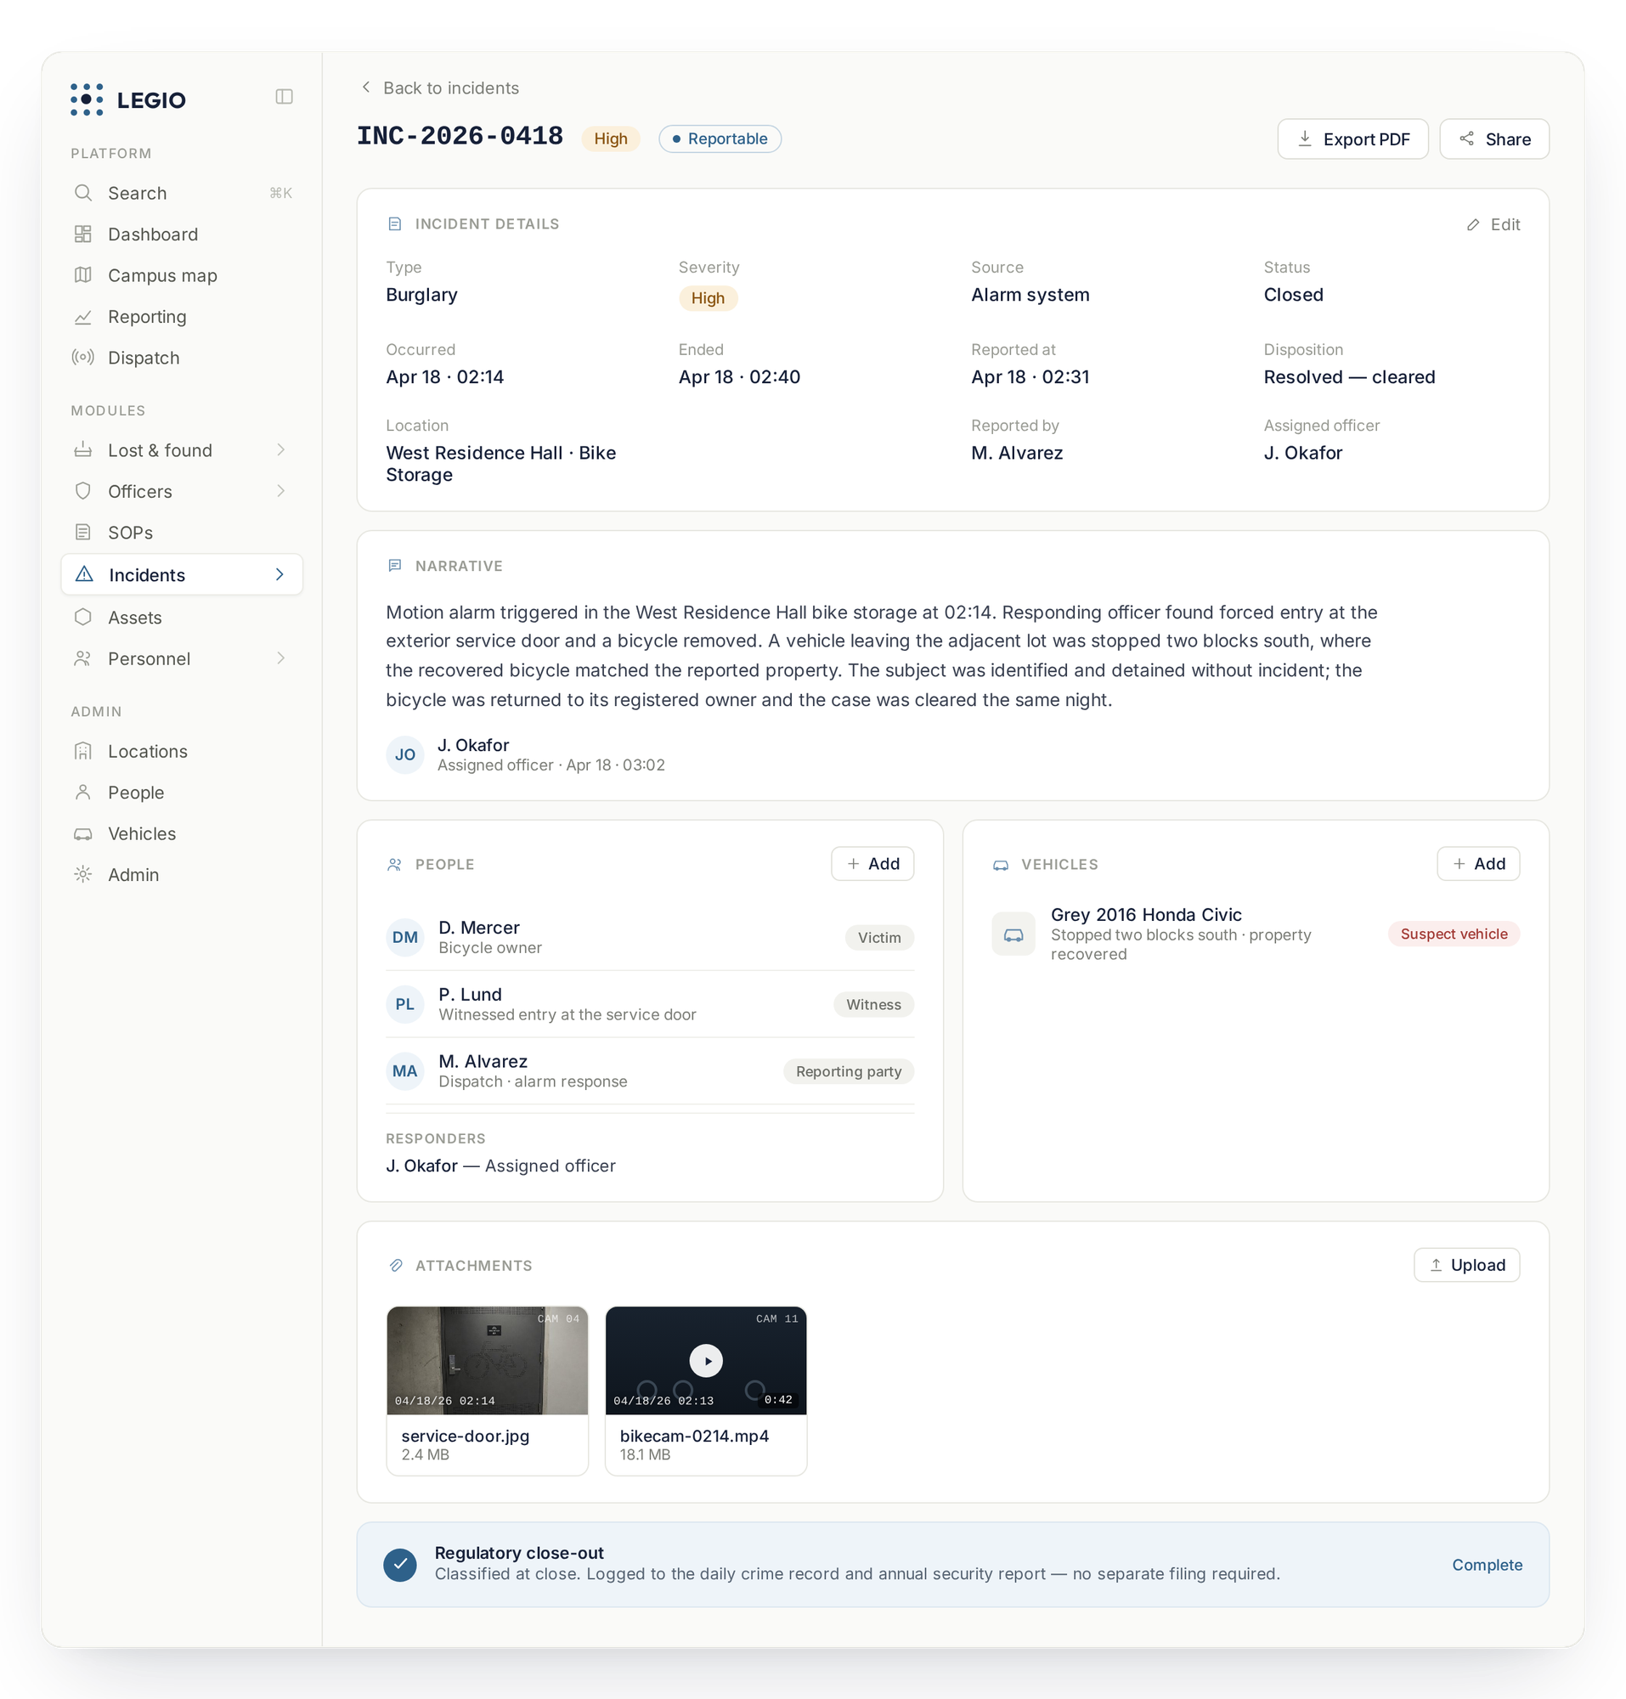1626x1699 pixels.
Task: Click the bikecam-0214.mp4 file name
Action: pos(694,1436)
